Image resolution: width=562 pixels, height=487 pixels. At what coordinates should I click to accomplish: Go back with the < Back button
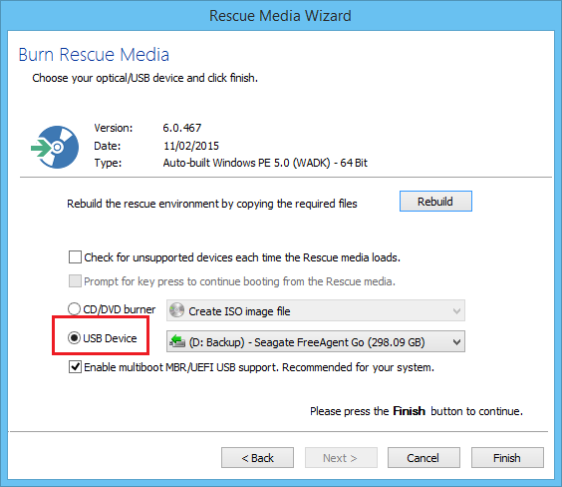click(x=257, y=458)
